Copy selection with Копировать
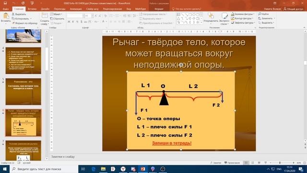307x173 pixels. [20, 19]
